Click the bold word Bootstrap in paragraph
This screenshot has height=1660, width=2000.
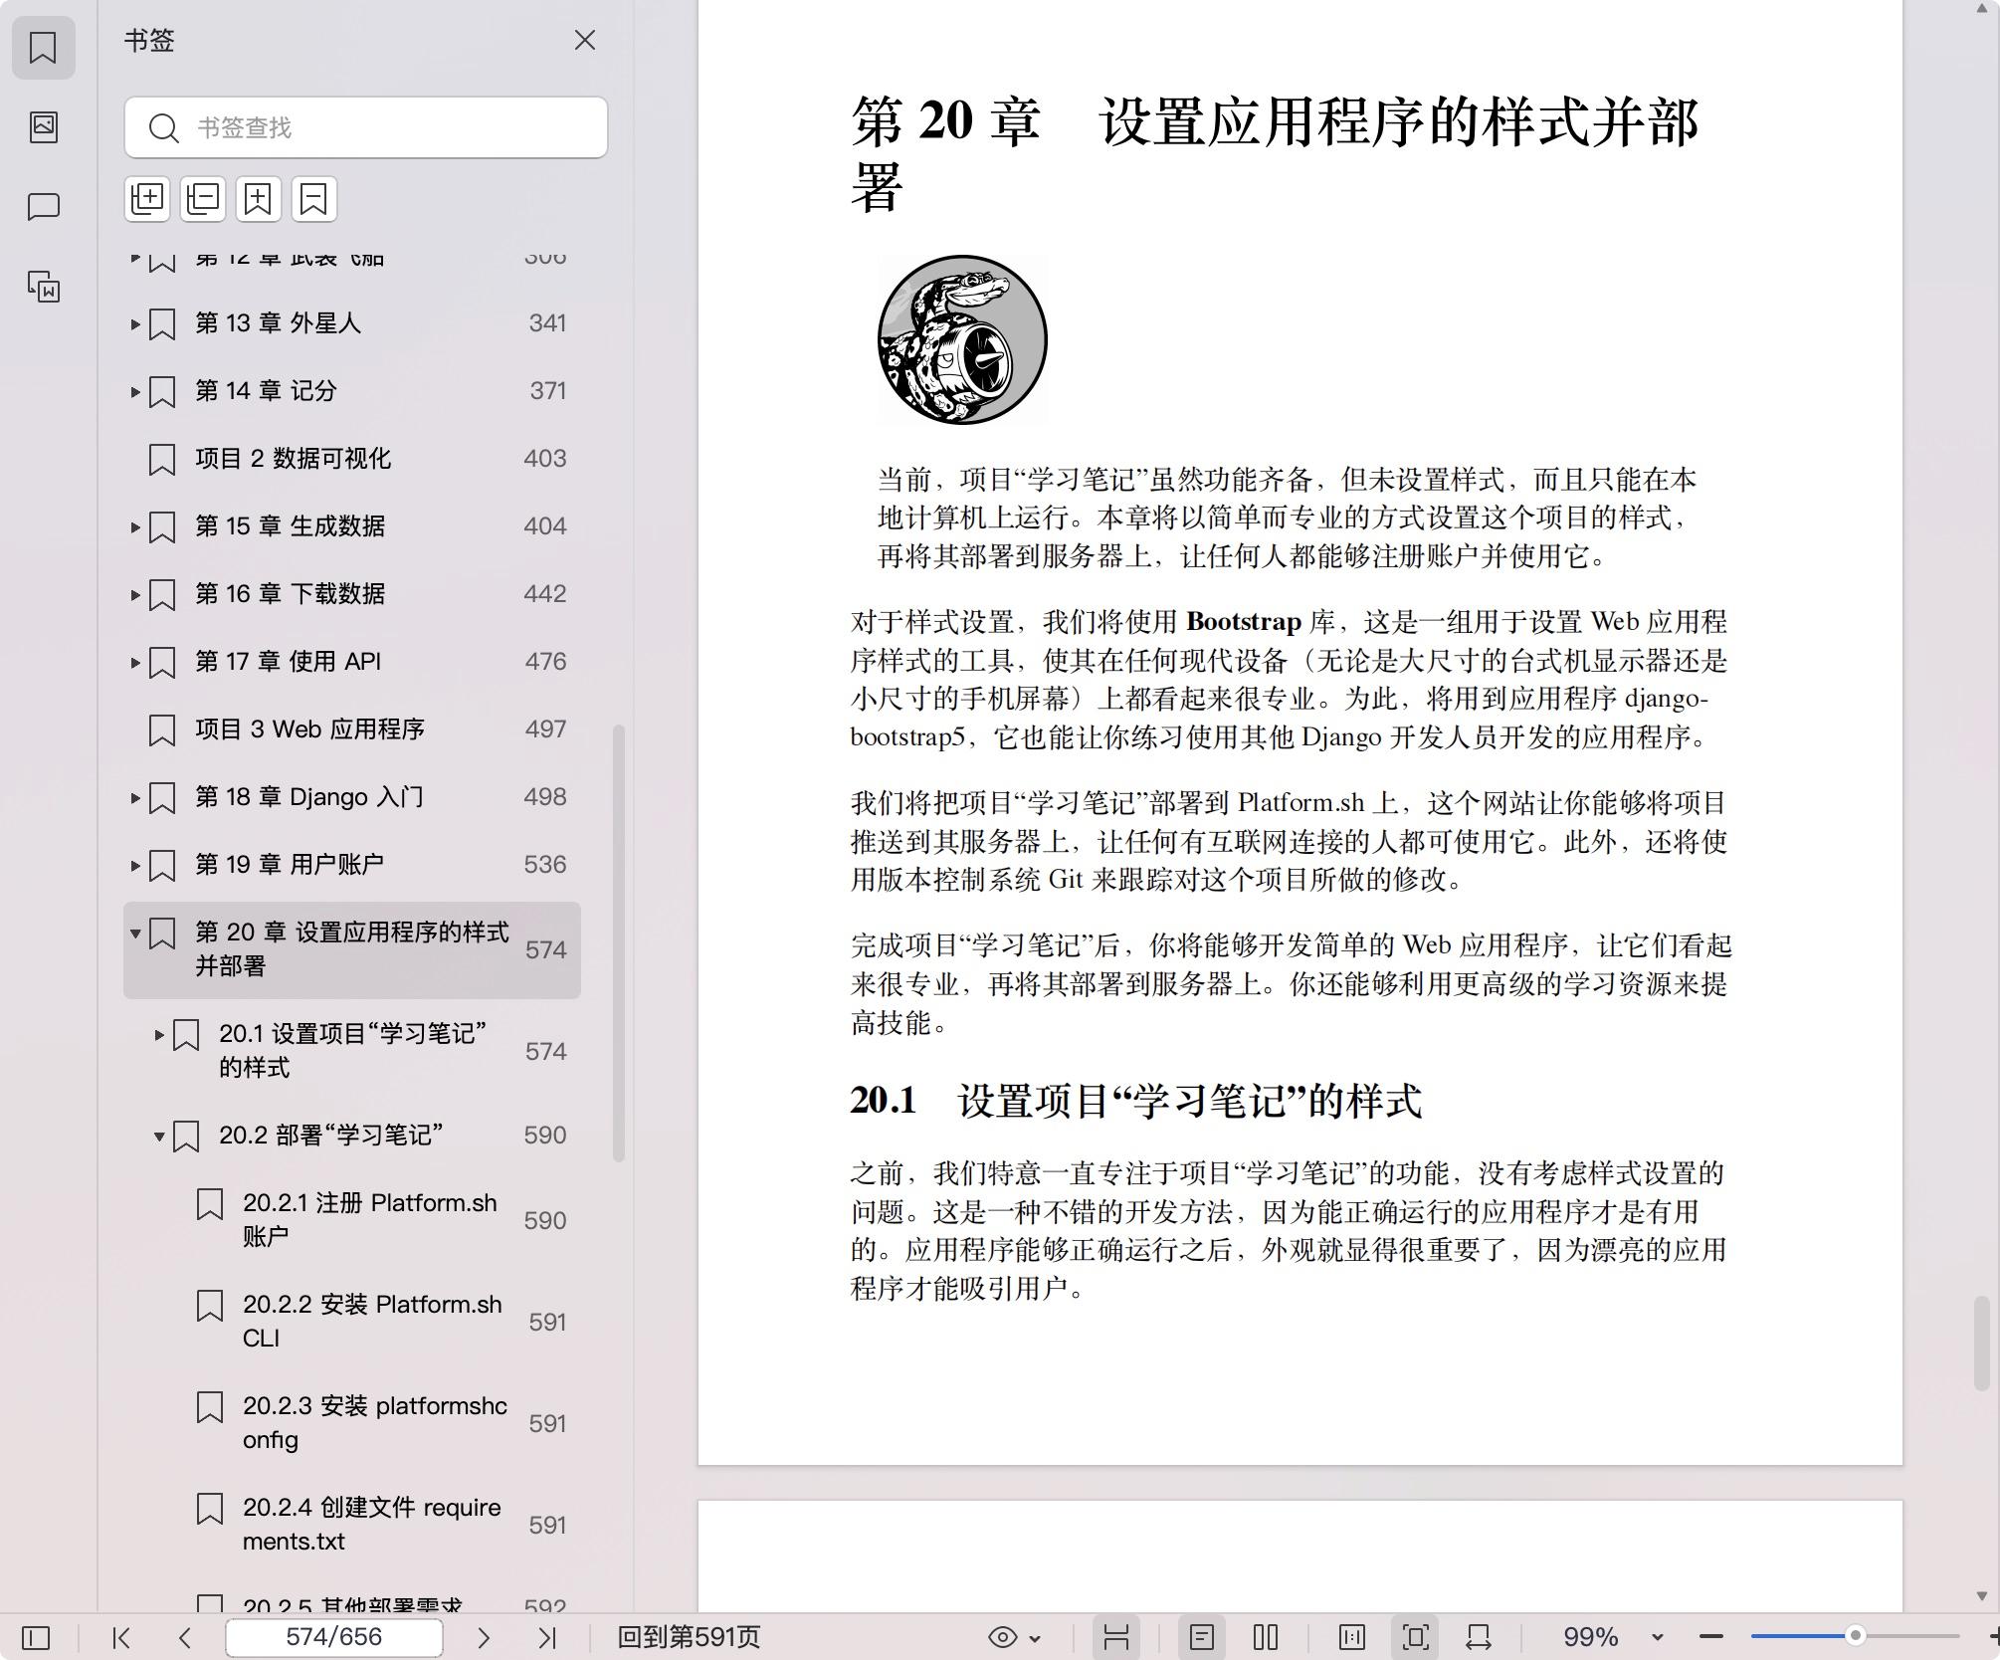[1244, 622]
